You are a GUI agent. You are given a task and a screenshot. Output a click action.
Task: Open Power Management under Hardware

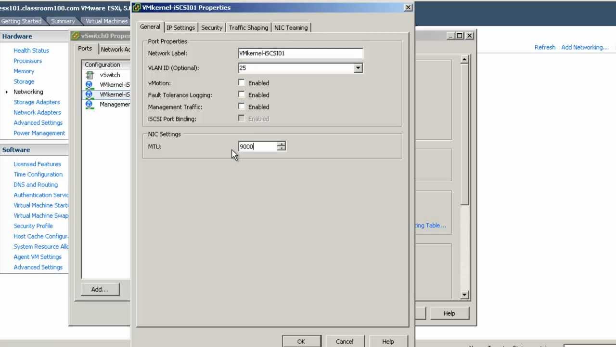[39, 133]
